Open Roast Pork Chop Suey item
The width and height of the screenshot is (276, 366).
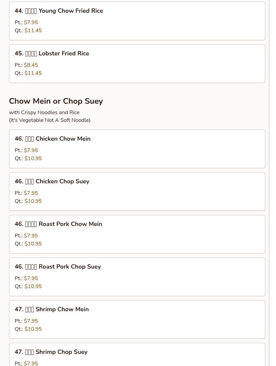(137, 277)
